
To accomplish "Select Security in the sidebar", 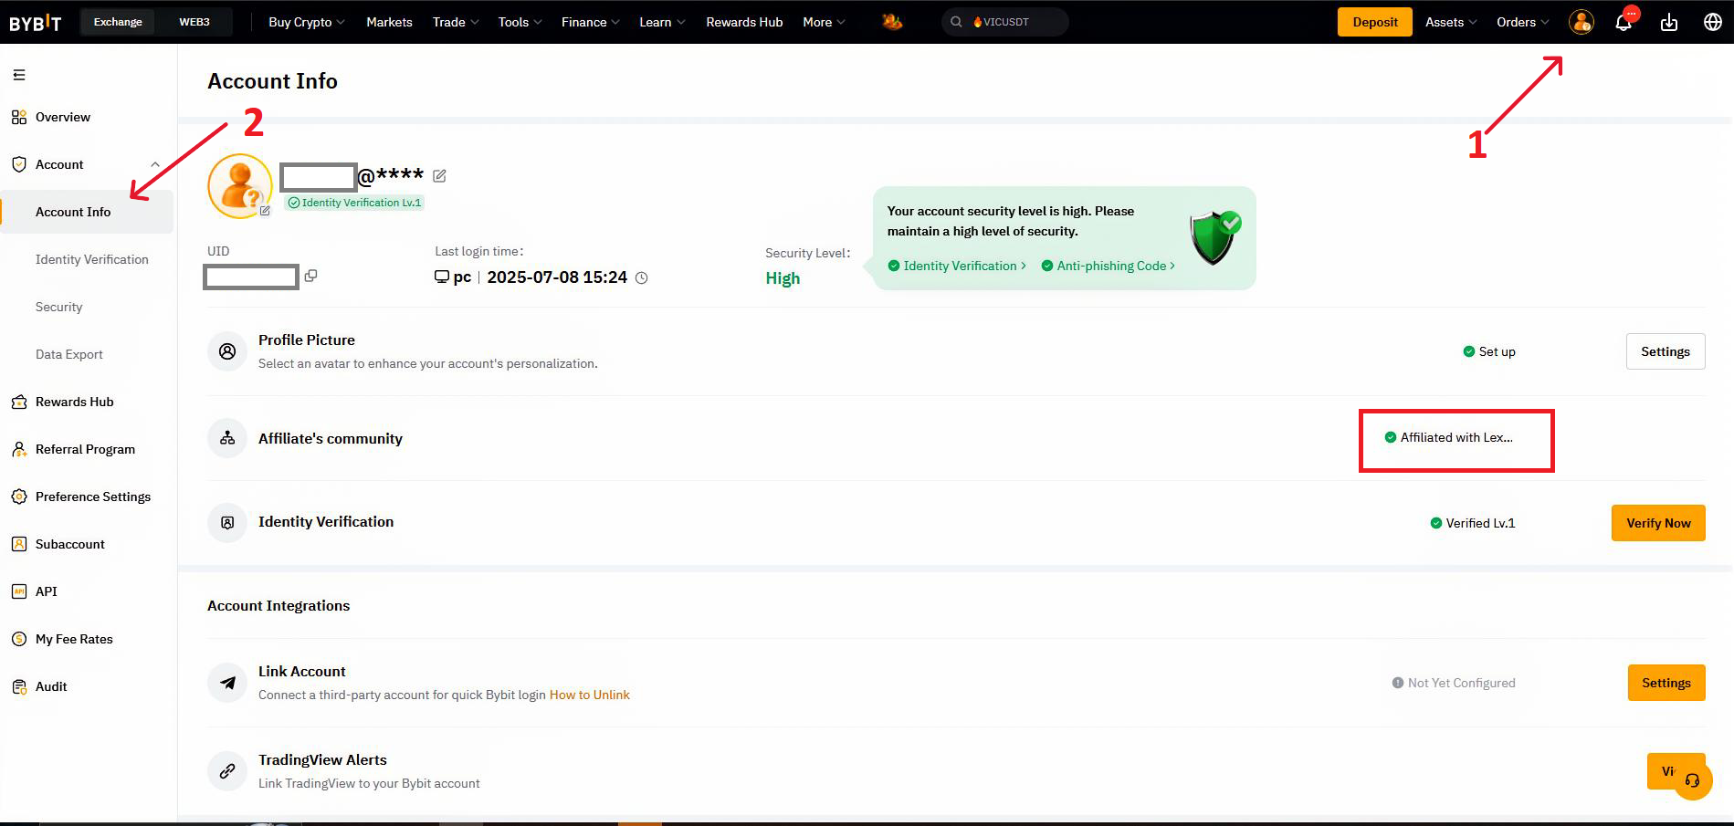I will 59,307.
